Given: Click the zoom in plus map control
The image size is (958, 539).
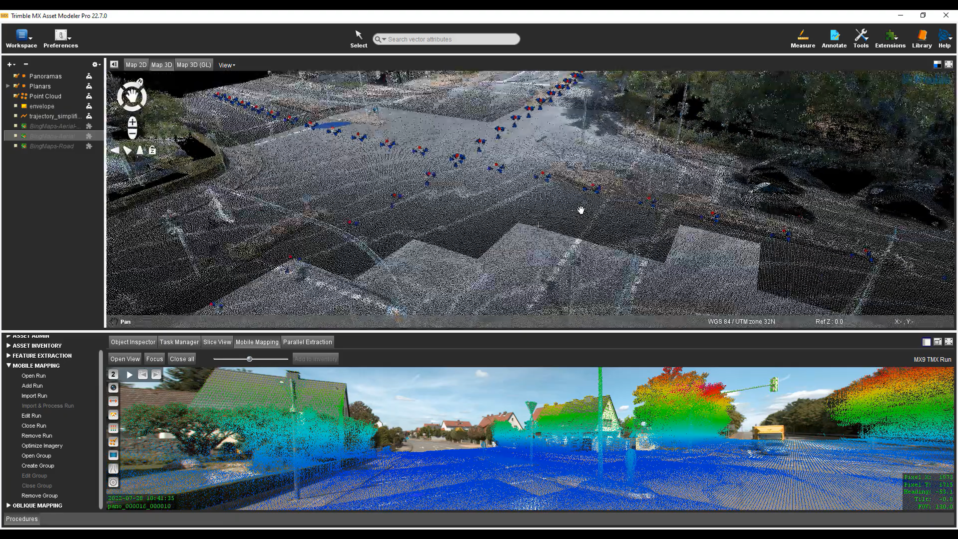Looking at the screenshot, I should point(132,122).
